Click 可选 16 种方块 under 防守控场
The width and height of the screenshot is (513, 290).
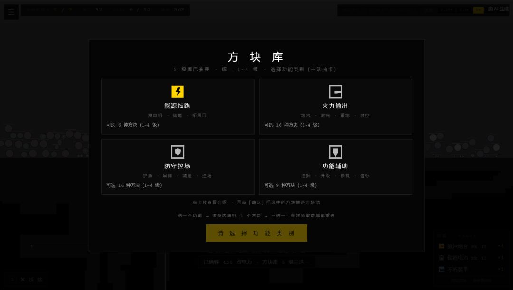click(x=134, y=185)
